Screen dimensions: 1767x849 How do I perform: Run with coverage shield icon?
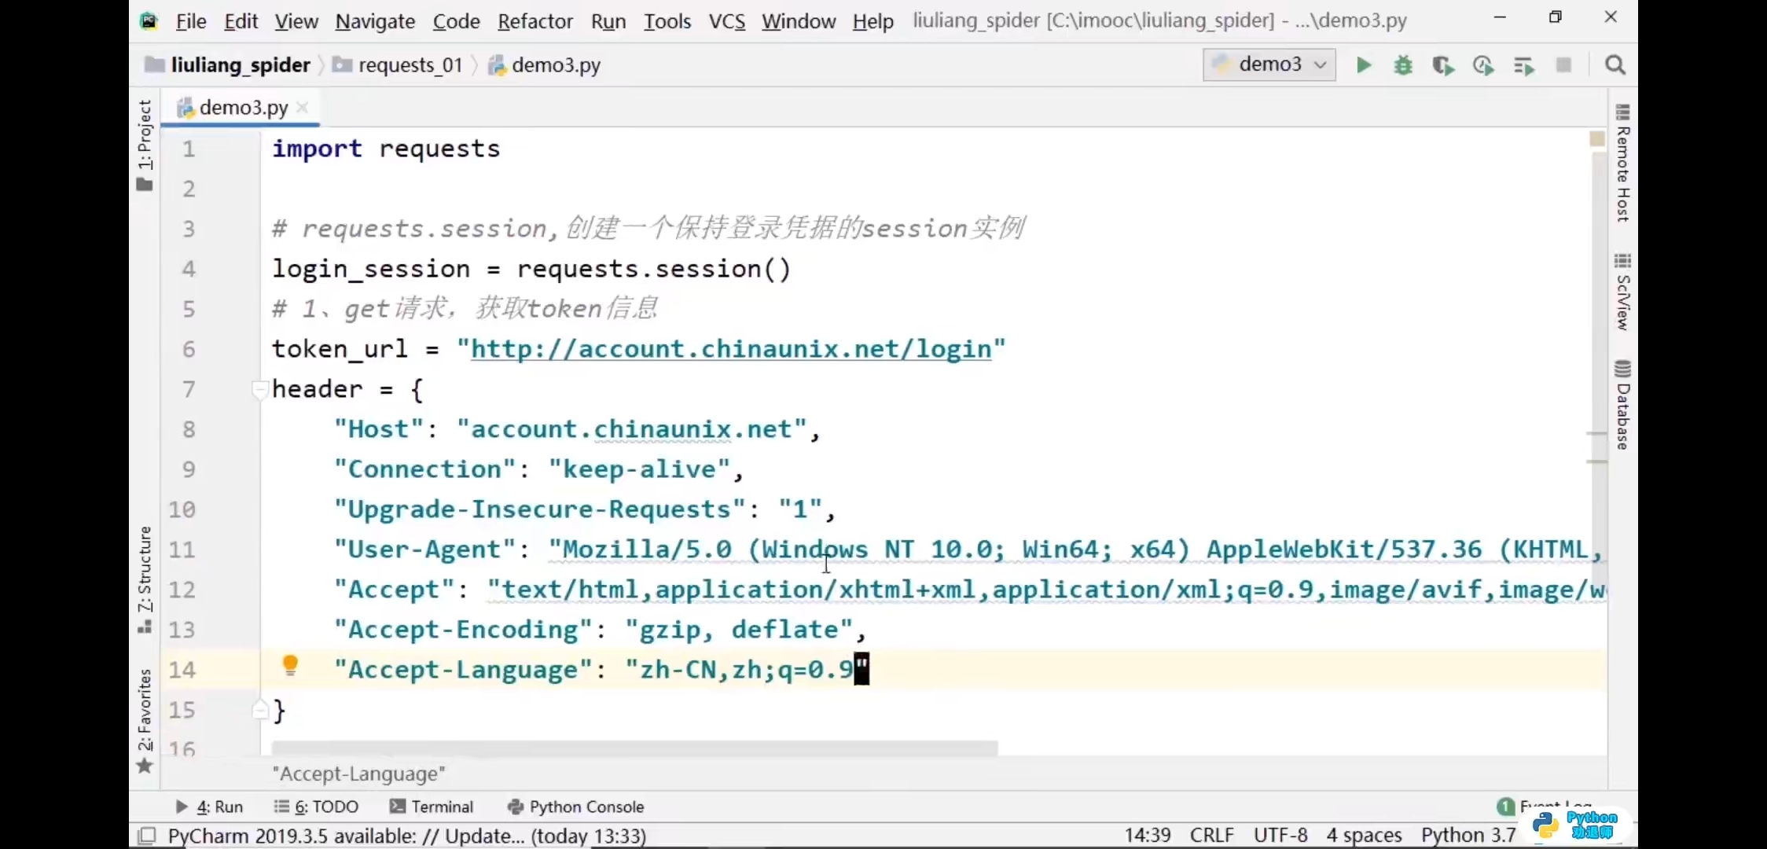(1443, 65)
